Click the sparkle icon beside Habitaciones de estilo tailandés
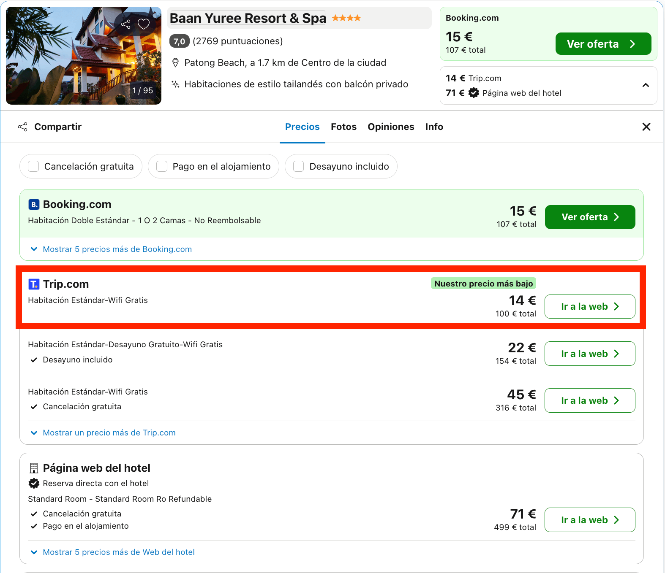This screenshot has height=573, width=665. pos(175,84)
